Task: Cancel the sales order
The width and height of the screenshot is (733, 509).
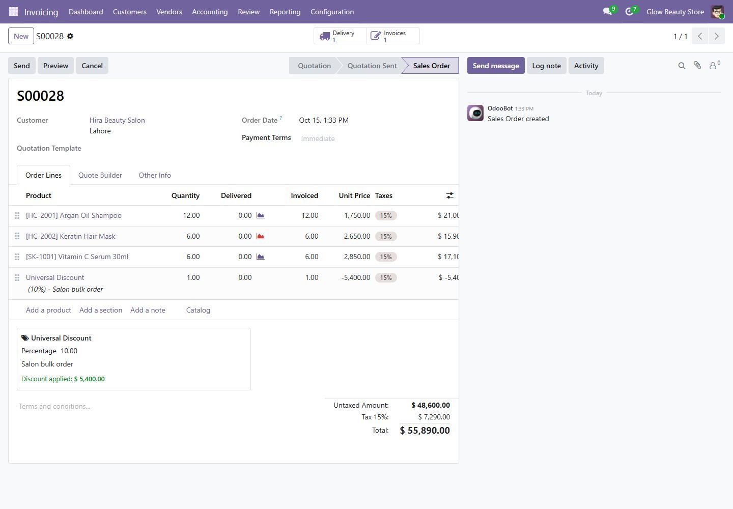Action: click(x=92, y=66)
